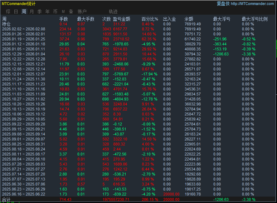This screenshot has height=203, width=277.
Task: Open the 年 yearly tab
Action: point(47,11)
